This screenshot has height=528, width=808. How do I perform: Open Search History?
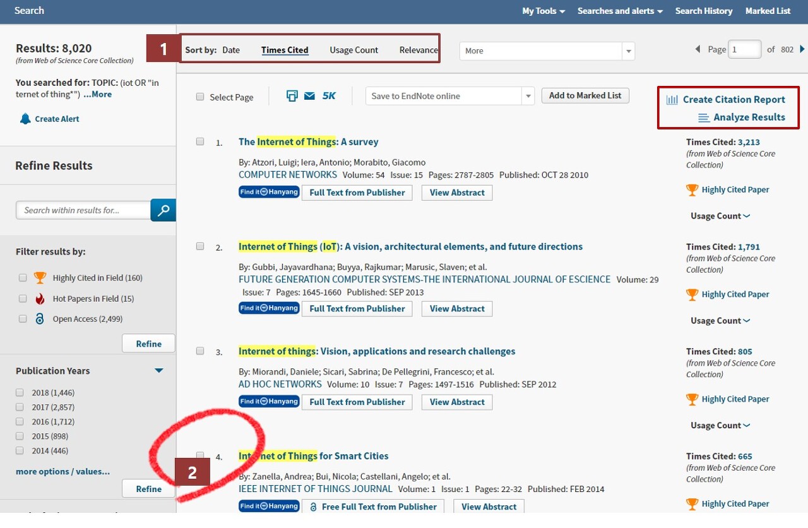(x=704, y=11)
